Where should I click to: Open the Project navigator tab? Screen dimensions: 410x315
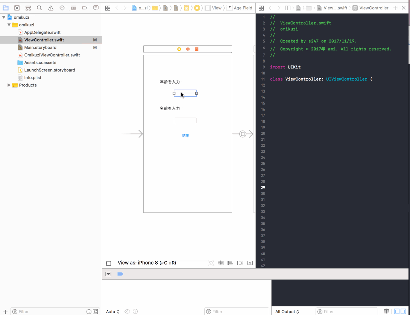(6, 8)
